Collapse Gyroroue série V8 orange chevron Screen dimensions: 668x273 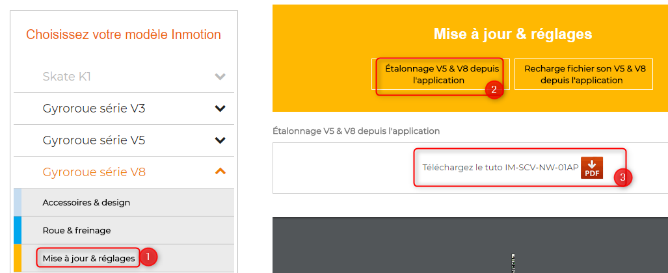click(220, 172)
